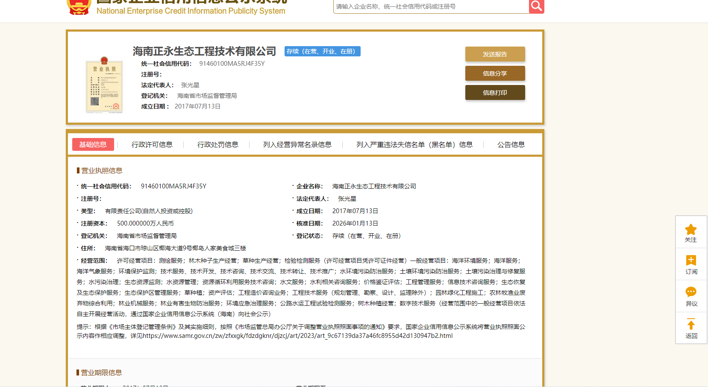Click the 返回 back-to-top arrow icon
The image size is (708, 387).
click(x=691, y=324)
